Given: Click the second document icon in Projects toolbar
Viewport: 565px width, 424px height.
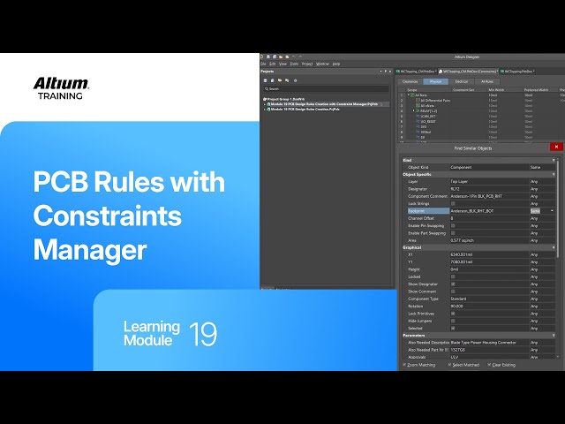Looking at the screenshot, I should pyautogui.click(x=273, y=80).
